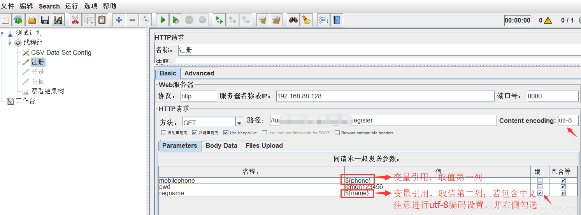581x215 pixels.
Task: Collapse the 线程组 tree node handle
Action: click(10, 43)
